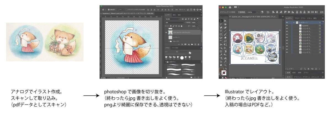The height and width of the screenshot is (115, 331).
Task: Collapse 汎用ブラシ folder in Photoshop Brushes
Action: point(165,62)
